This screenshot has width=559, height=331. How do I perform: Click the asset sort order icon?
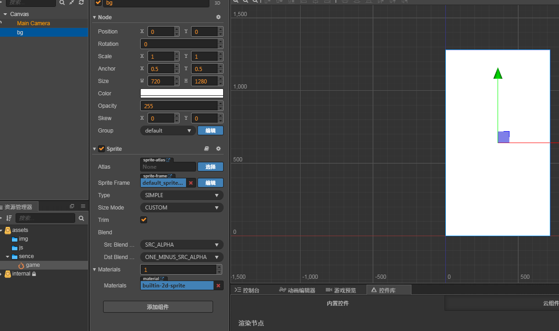pos(9,218)
